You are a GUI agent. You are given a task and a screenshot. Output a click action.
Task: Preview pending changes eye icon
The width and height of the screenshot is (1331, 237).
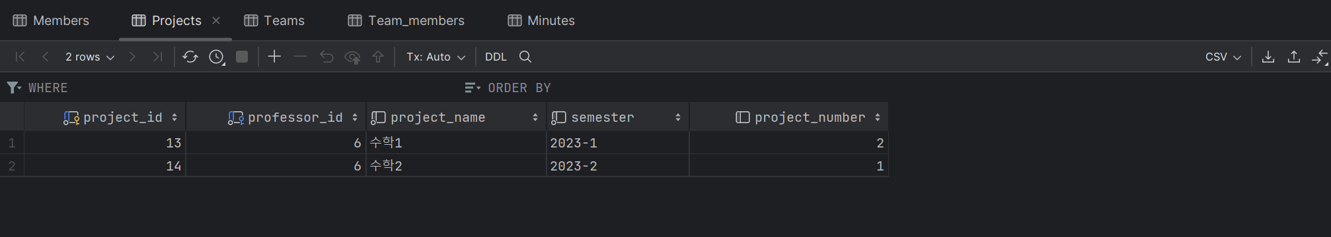(352, 57)
